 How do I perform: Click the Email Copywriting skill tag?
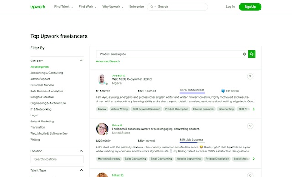click(x=161, y=159)
